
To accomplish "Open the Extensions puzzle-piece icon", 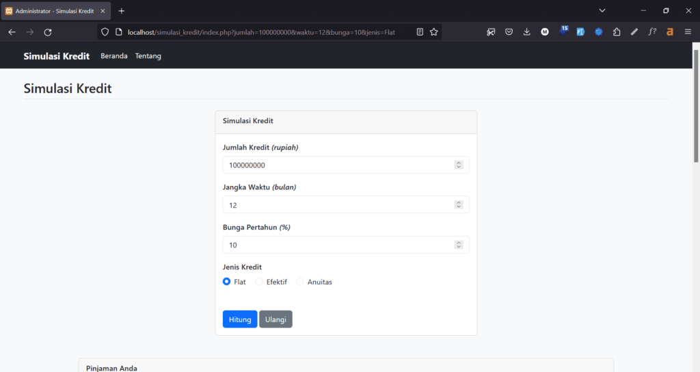I will coord(617,32).
